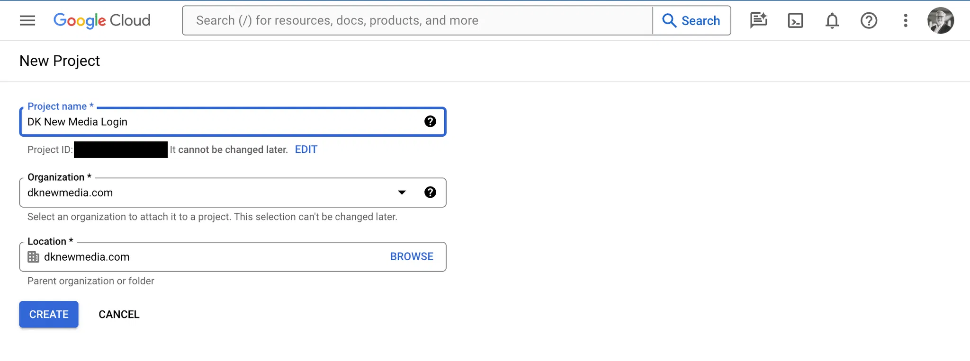
Task: Click EDIT link next to Project ID
Action: (x=306, y=150)
